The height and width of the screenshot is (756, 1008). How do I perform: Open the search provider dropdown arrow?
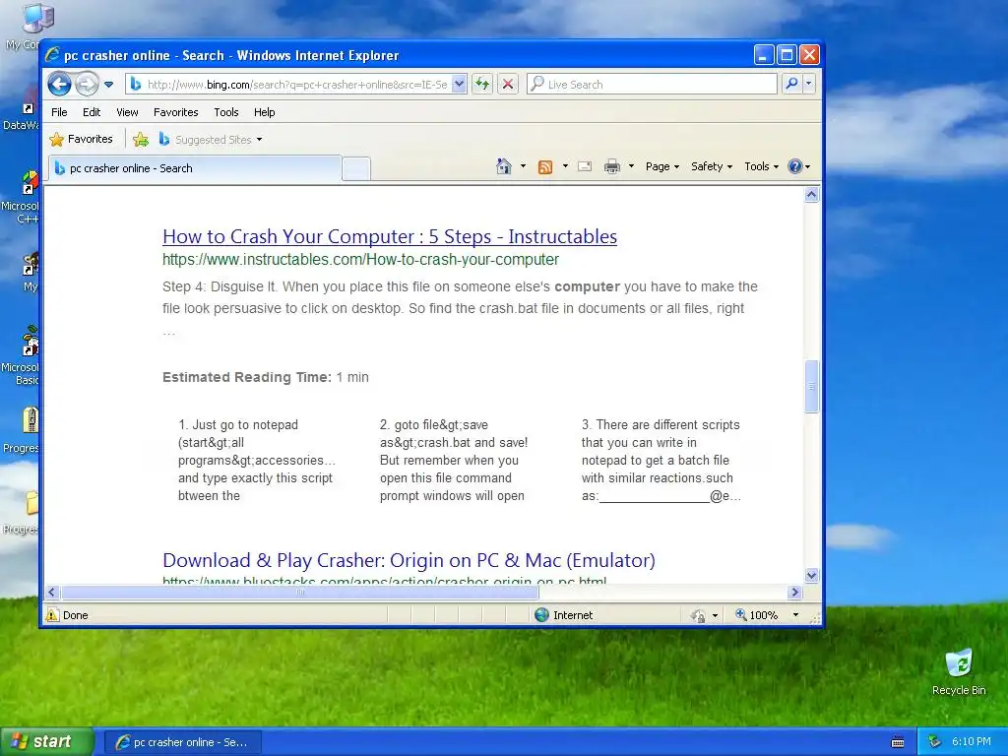coord(809,85)
